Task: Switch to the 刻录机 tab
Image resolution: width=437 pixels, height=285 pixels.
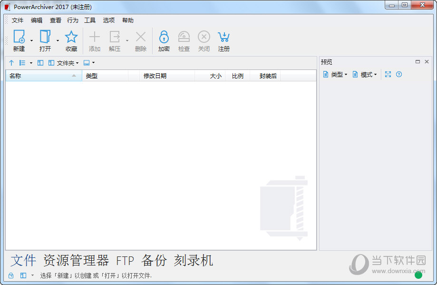Action: pyautogui.click(x=194, y=260)
